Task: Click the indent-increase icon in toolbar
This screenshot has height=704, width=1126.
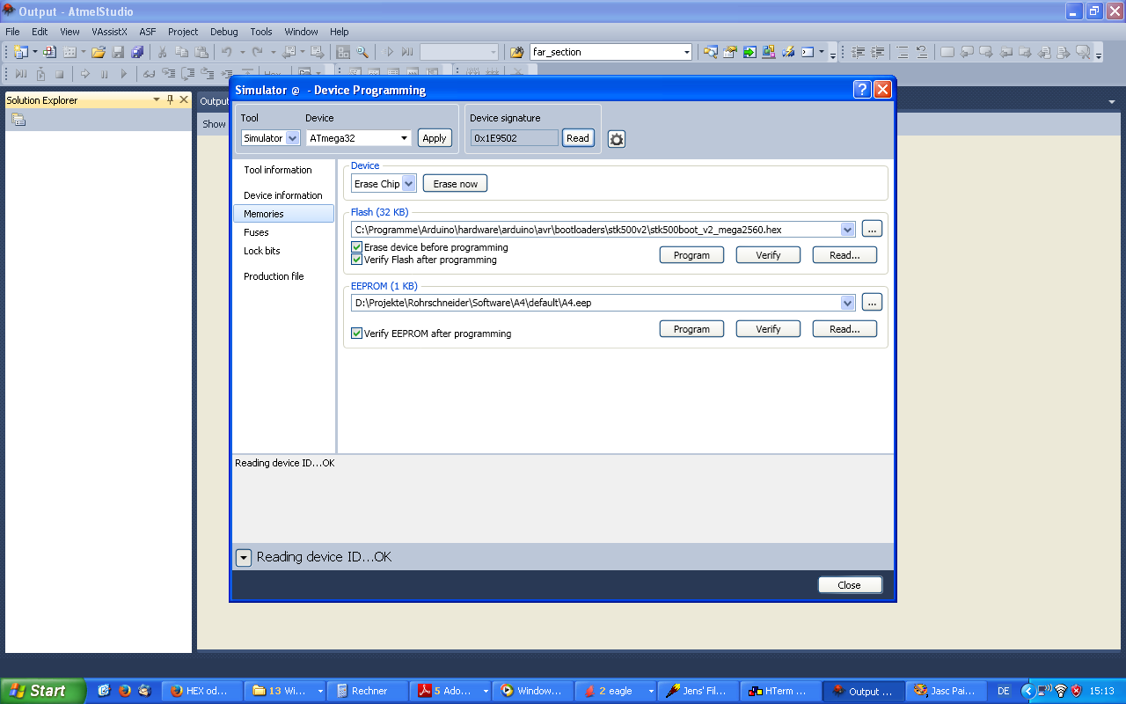Action: [x=877, y=52]
